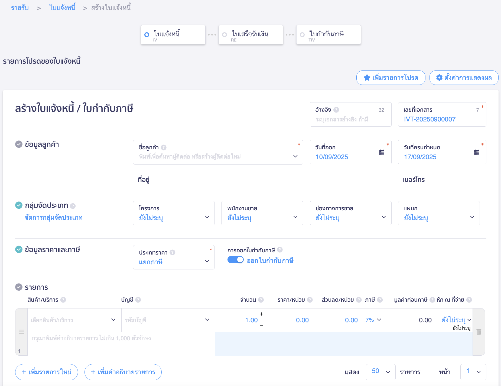Click help icon next to สินค้า/บริการ header
This screenshot has height=386, width=501.
(x=63, y=300)
